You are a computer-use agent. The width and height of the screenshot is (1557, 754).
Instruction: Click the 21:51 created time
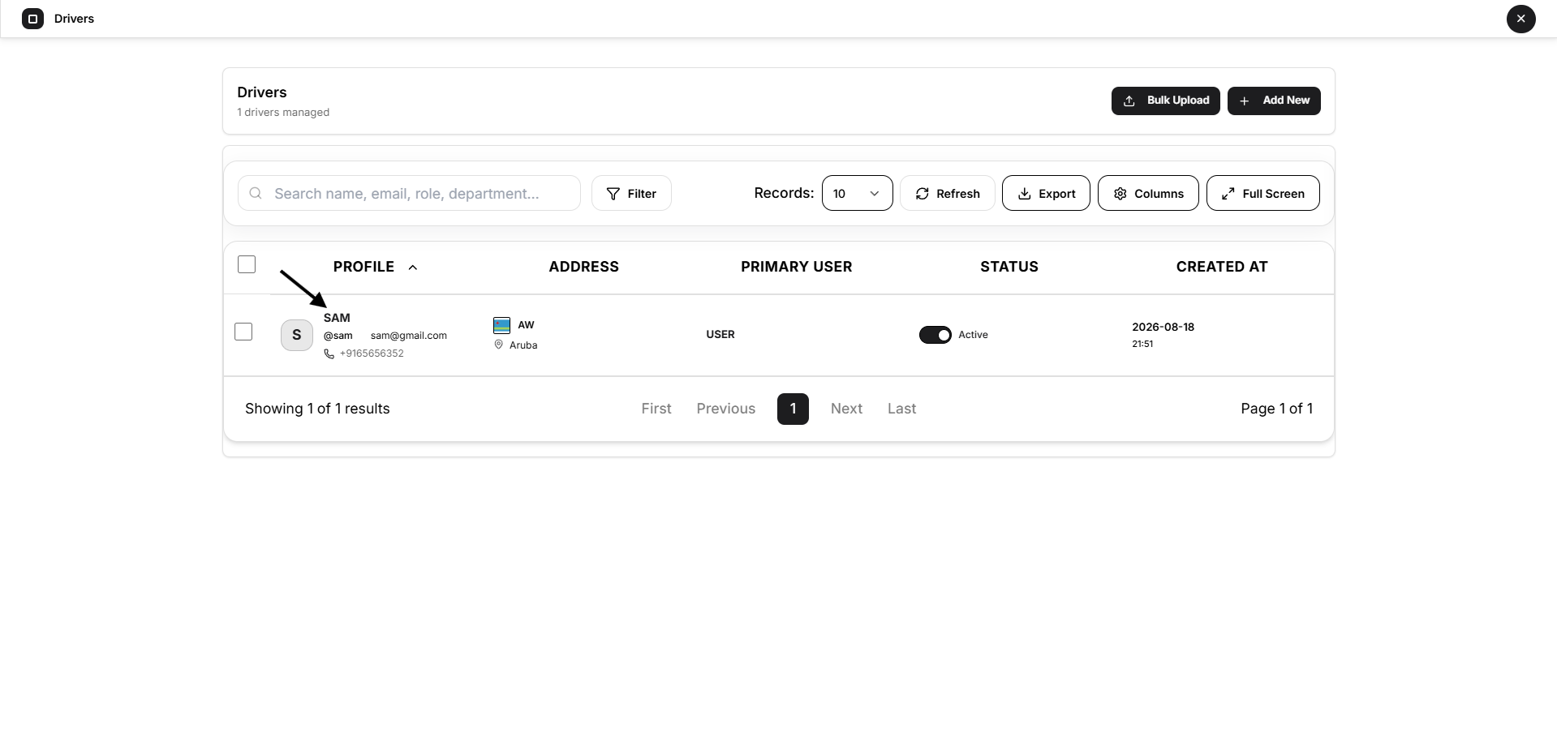click(1142, 344)
